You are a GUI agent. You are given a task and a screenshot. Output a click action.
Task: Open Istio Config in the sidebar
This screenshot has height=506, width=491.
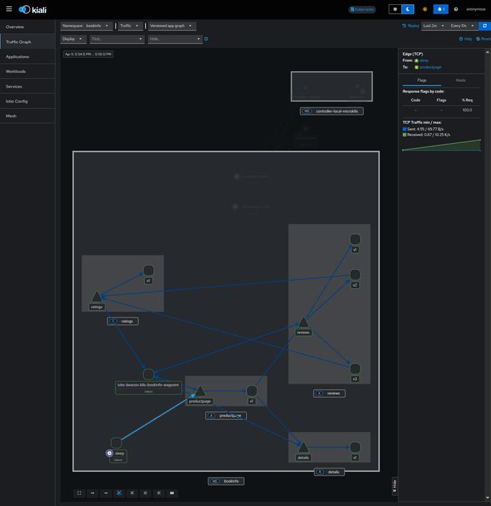(17, 101)
